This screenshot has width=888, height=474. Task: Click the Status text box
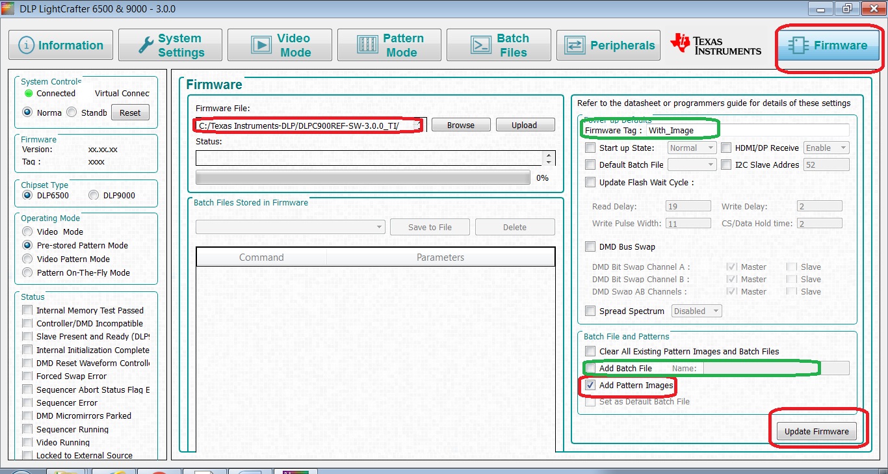pyautogui.click(x=374, y=158)
